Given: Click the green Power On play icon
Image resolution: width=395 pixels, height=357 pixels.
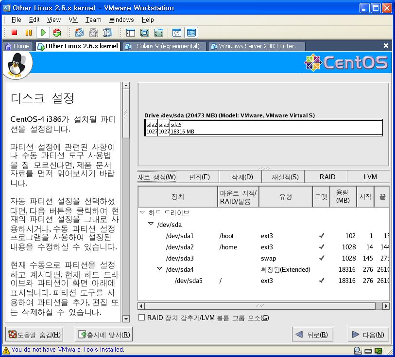Looking at the screenshot, I should [x=43, y=33].
